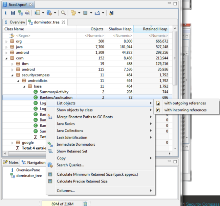Expand the google package node
The width and height of the screenshot is (220, 206).
pos(12,143)
